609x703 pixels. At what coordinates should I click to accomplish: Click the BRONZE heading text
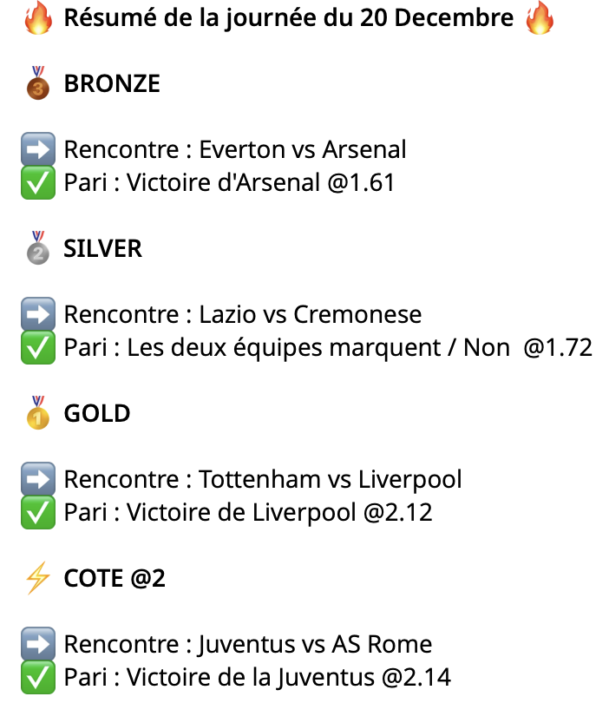click(112, 83)
